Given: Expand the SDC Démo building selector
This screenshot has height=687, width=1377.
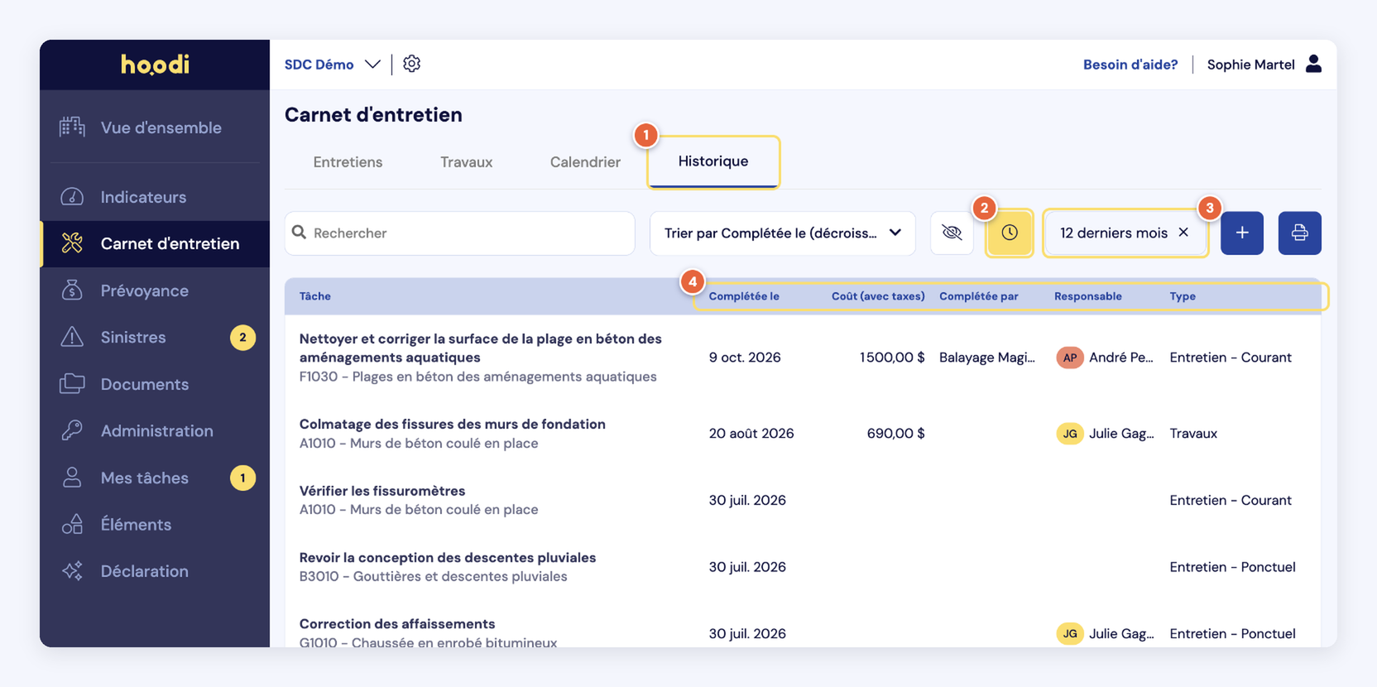Looking at the screenshot, I should 333,65.
